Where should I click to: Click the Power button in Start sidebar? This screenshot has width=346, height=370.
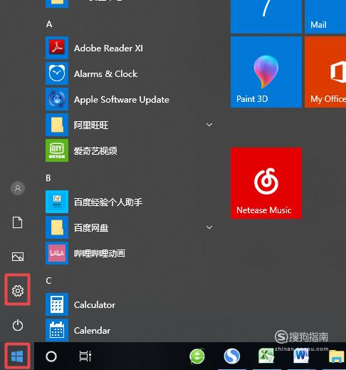[18, 325]
